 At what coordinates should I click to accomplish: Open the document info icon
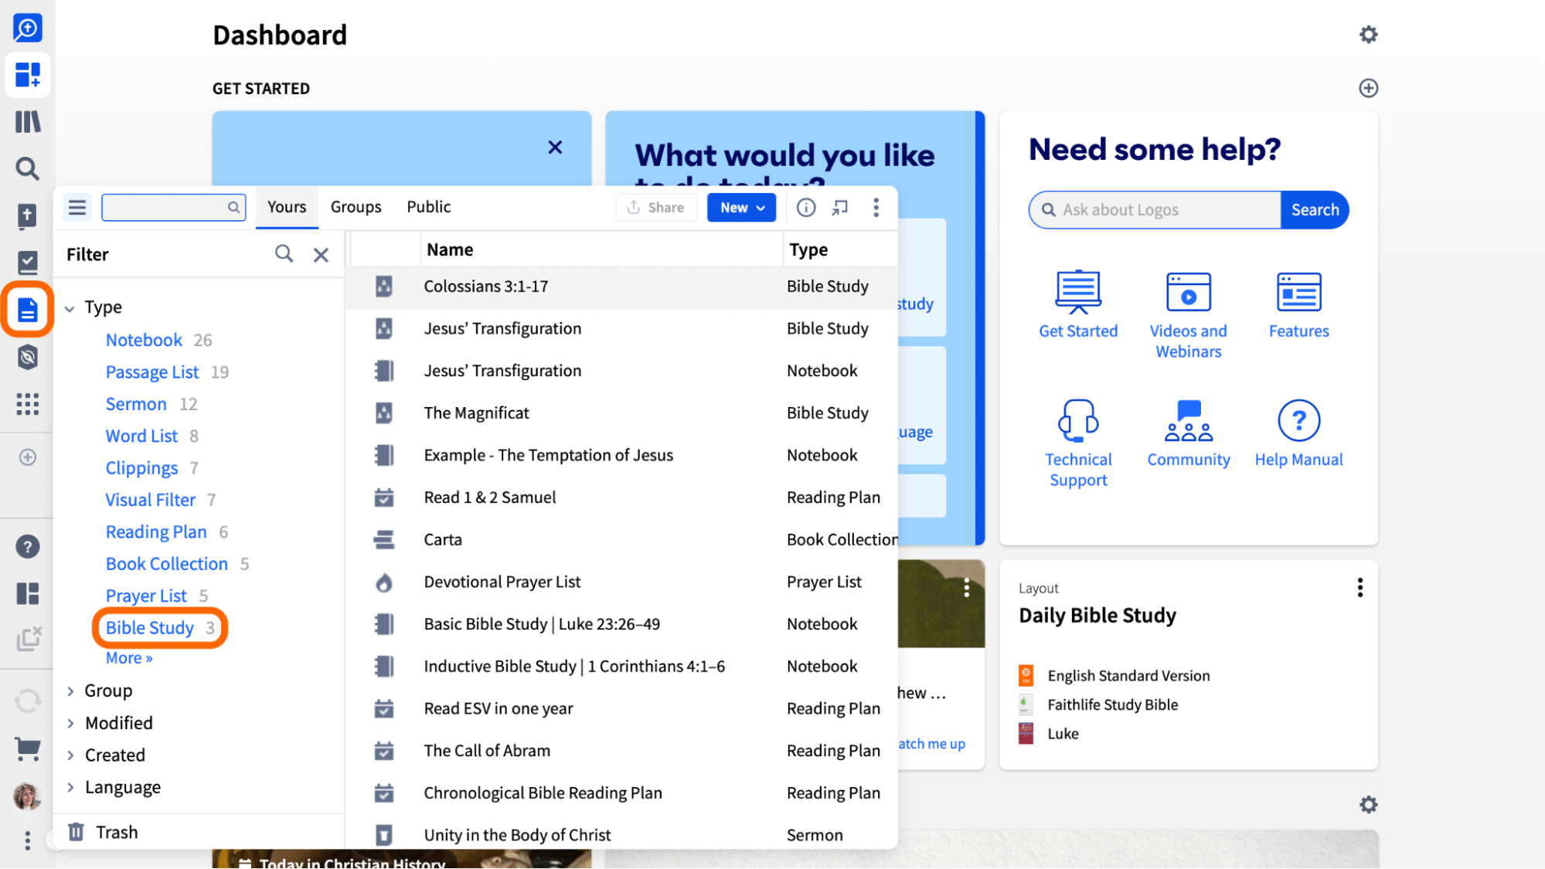coord(806,207)
